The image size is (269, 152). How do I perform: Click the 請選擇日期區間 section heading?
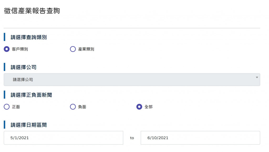29,125
